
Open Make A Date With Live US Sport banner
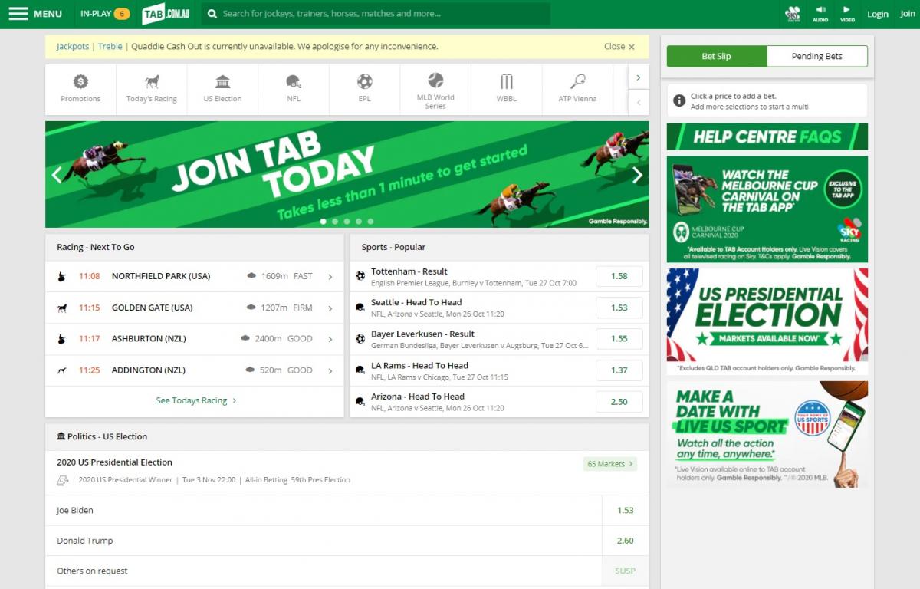click(x=767, y=435)
